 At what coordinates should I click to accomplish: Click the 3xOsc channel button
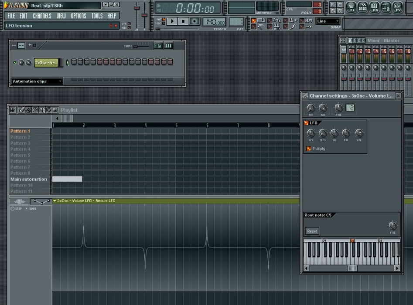click(x=46, y=62)
